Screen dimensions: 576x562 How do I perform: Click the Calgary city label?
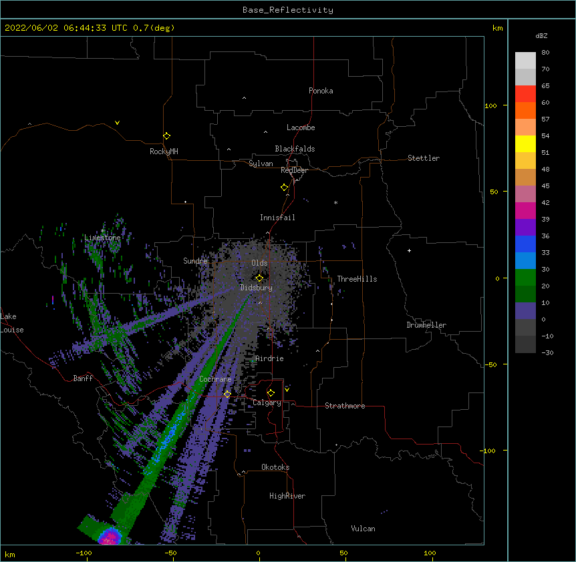tap(267, 402)
